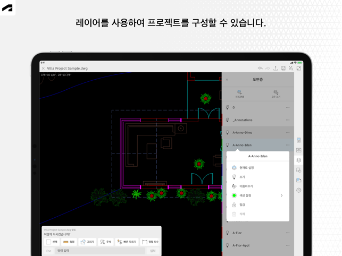Click the undo arrow in top bar
Image resolution: width=342 pixels, height=256 pixels.
tap(260, 68)
